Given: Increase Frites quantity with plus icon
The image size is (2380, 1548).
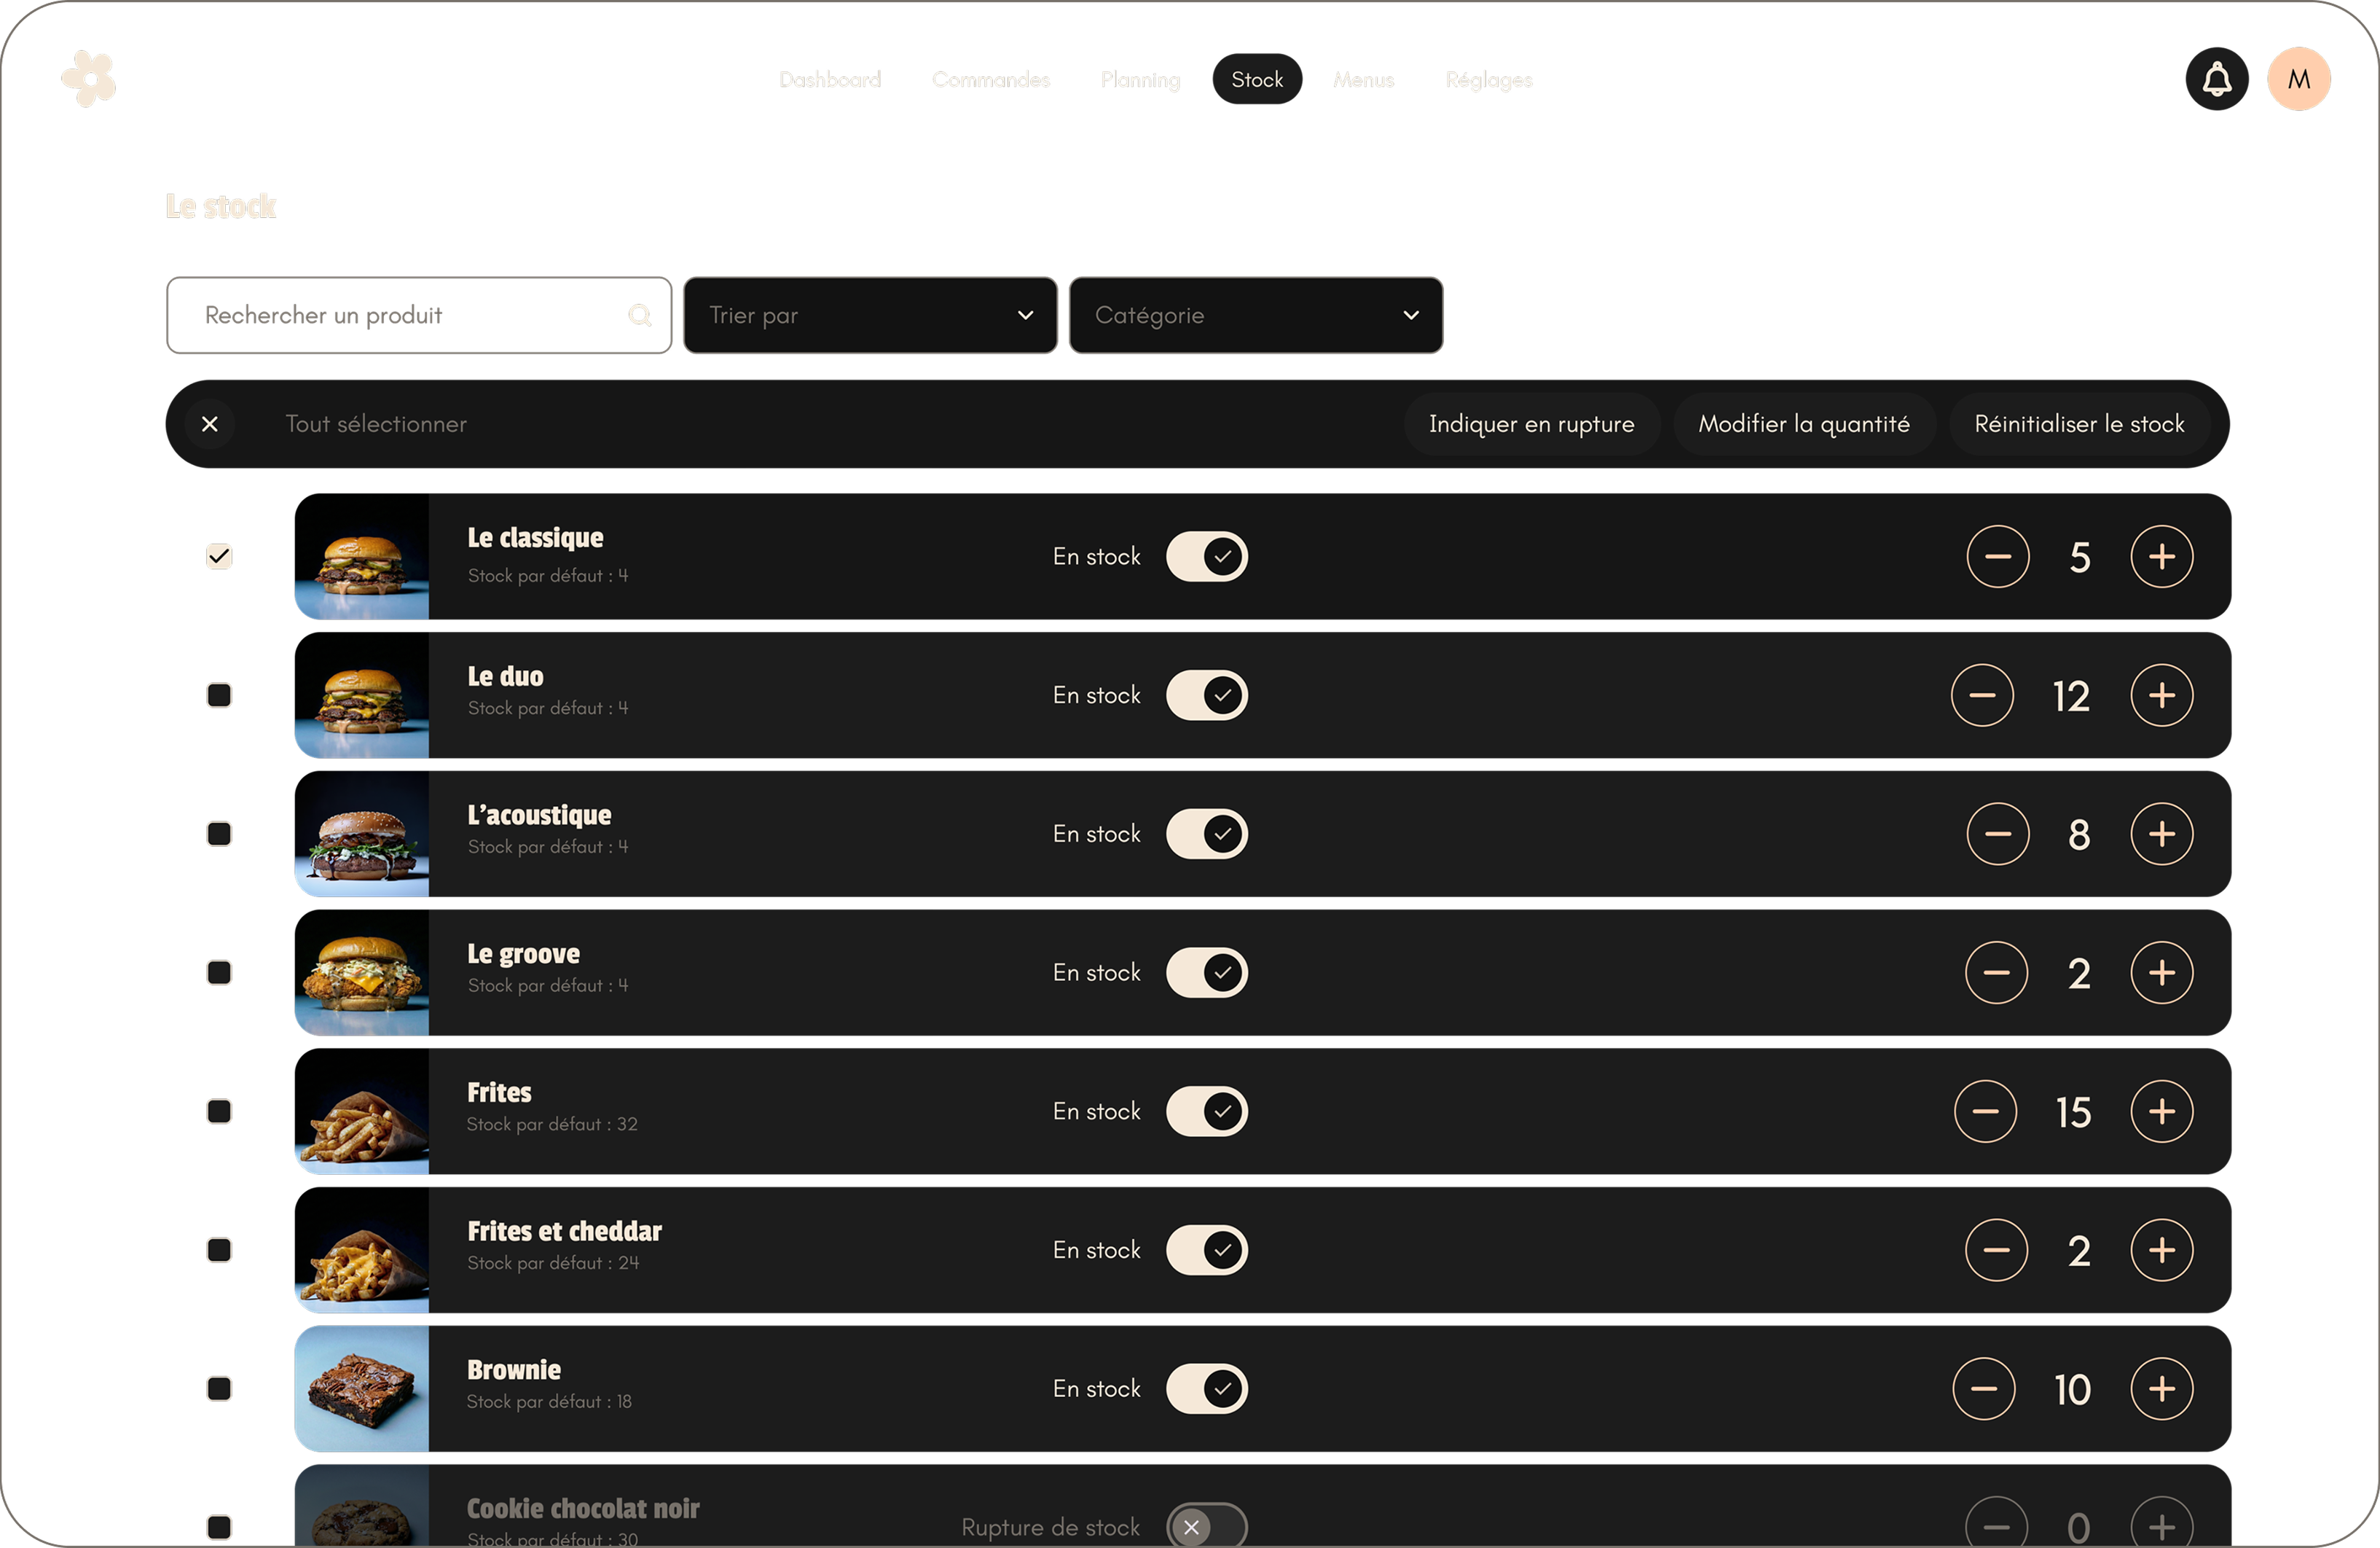Looking at the screenshot, I should (x=2161, y=1111).
